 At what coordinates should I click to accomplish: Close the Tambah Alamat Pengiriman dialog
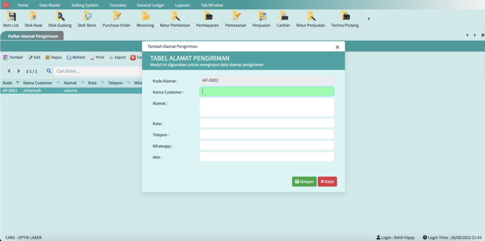point(337,47)
